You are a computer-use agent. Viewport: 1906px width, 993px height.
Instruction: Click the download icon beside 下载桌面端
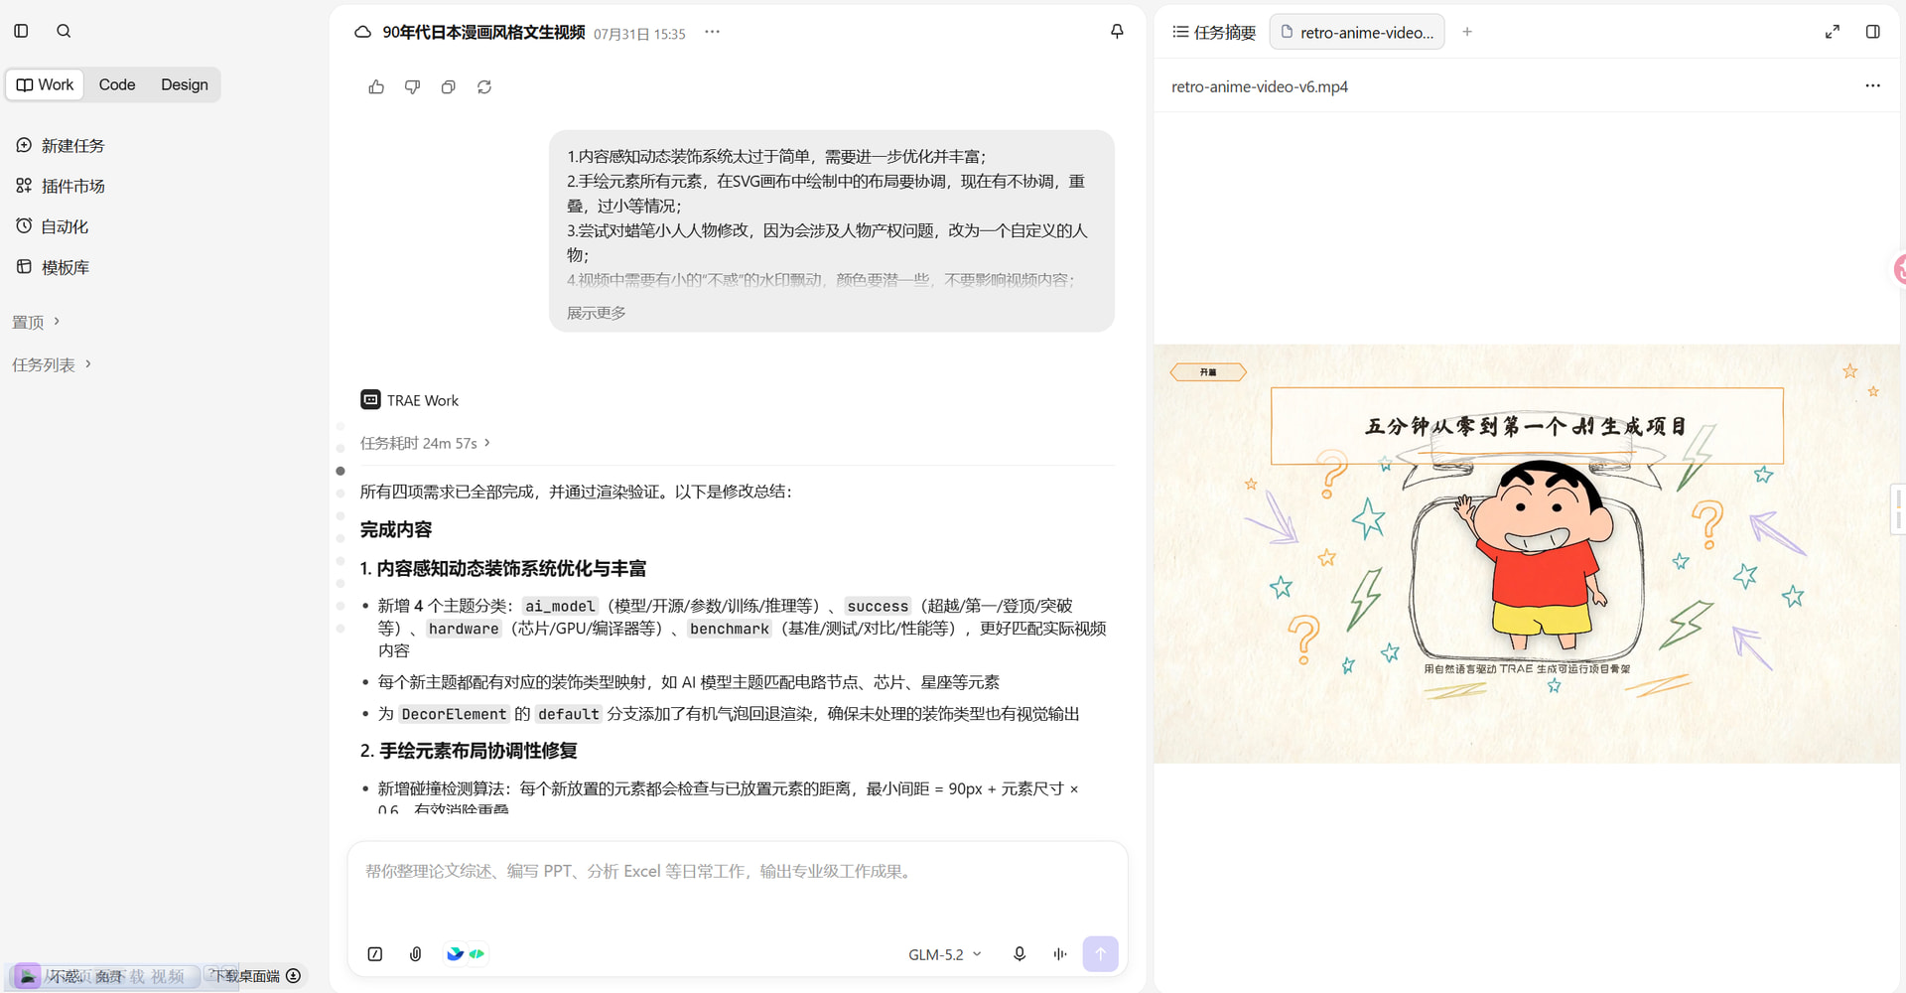(294, 976)
